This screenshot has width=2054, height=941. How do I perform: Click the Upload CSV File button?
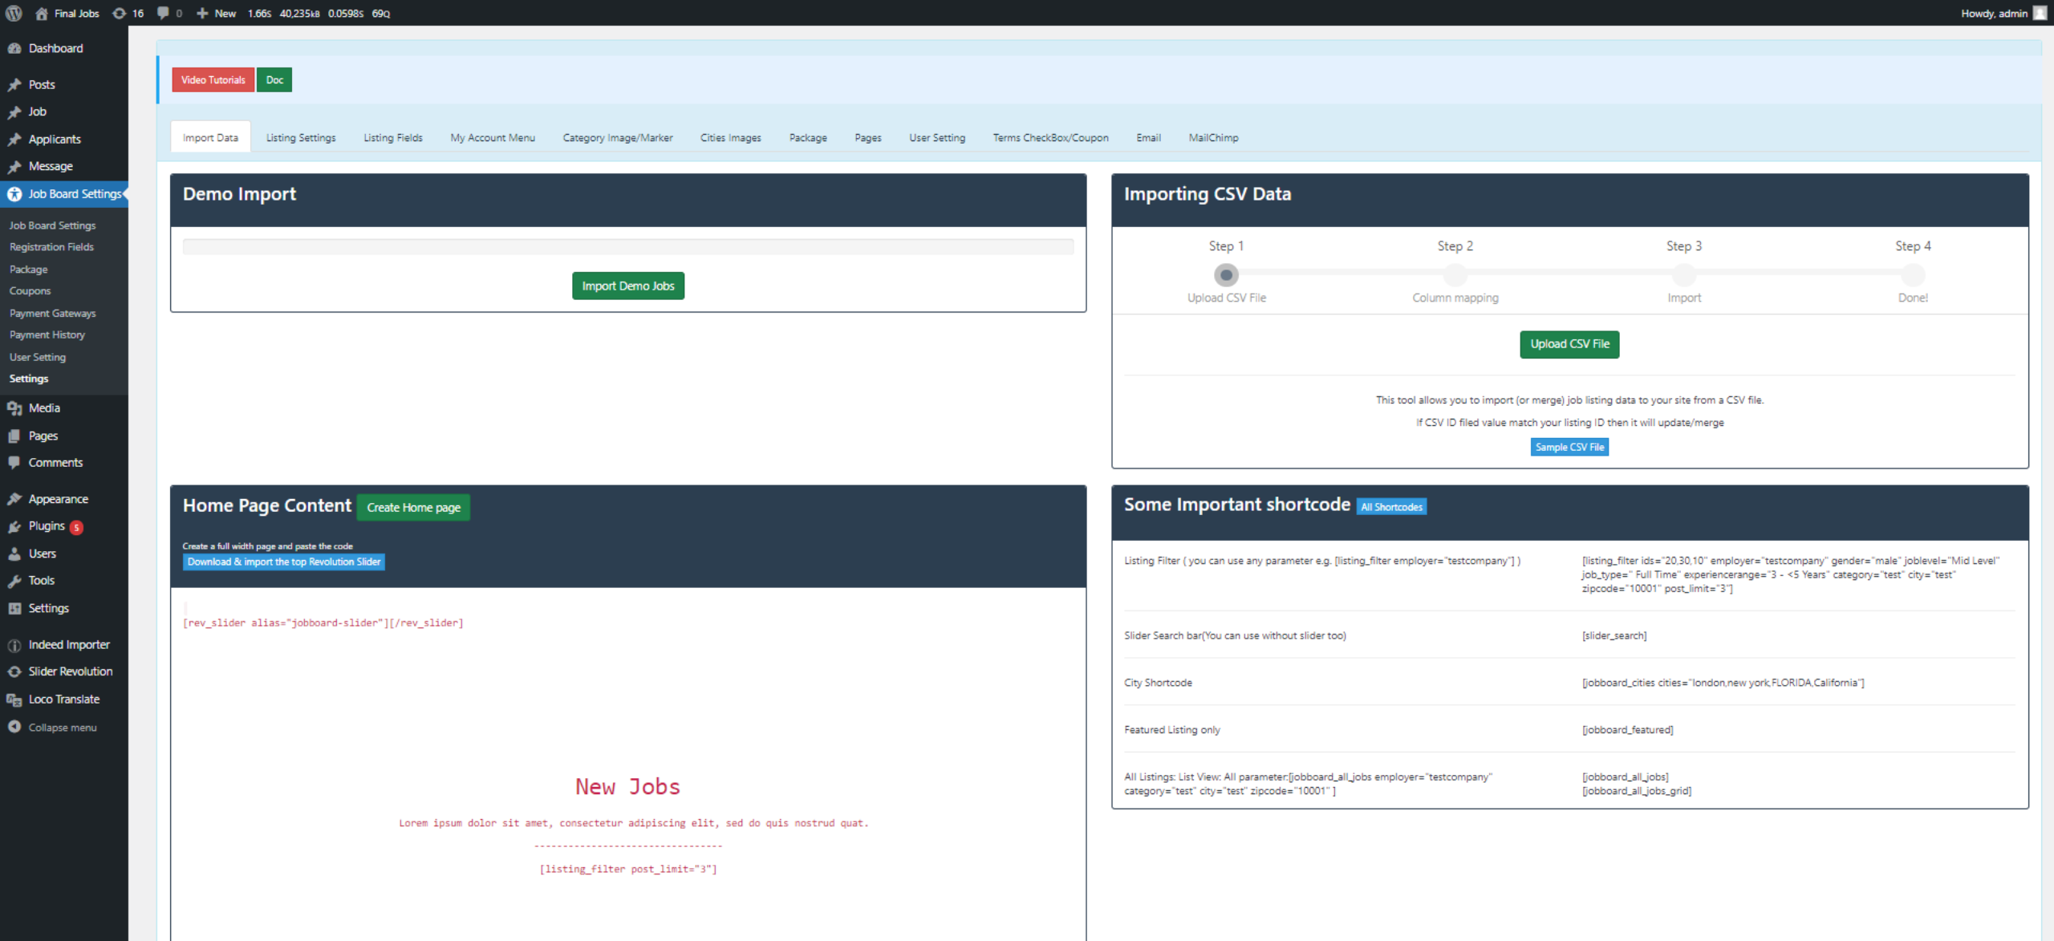(x=1569, y=343)
